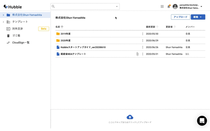The width and height of the screenshot is (210, 131).
Task: Sort by 最終更新 column header
Action: pyautogui.click(x=152, y=27)
